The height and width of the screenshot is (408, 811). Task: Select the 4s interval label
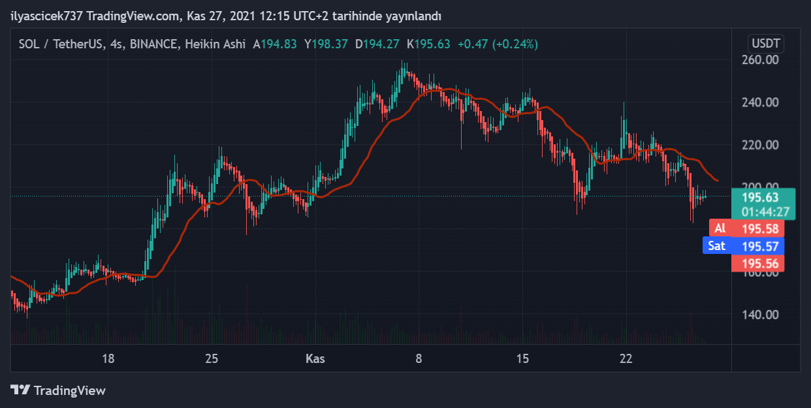click(x=116, y=44)
